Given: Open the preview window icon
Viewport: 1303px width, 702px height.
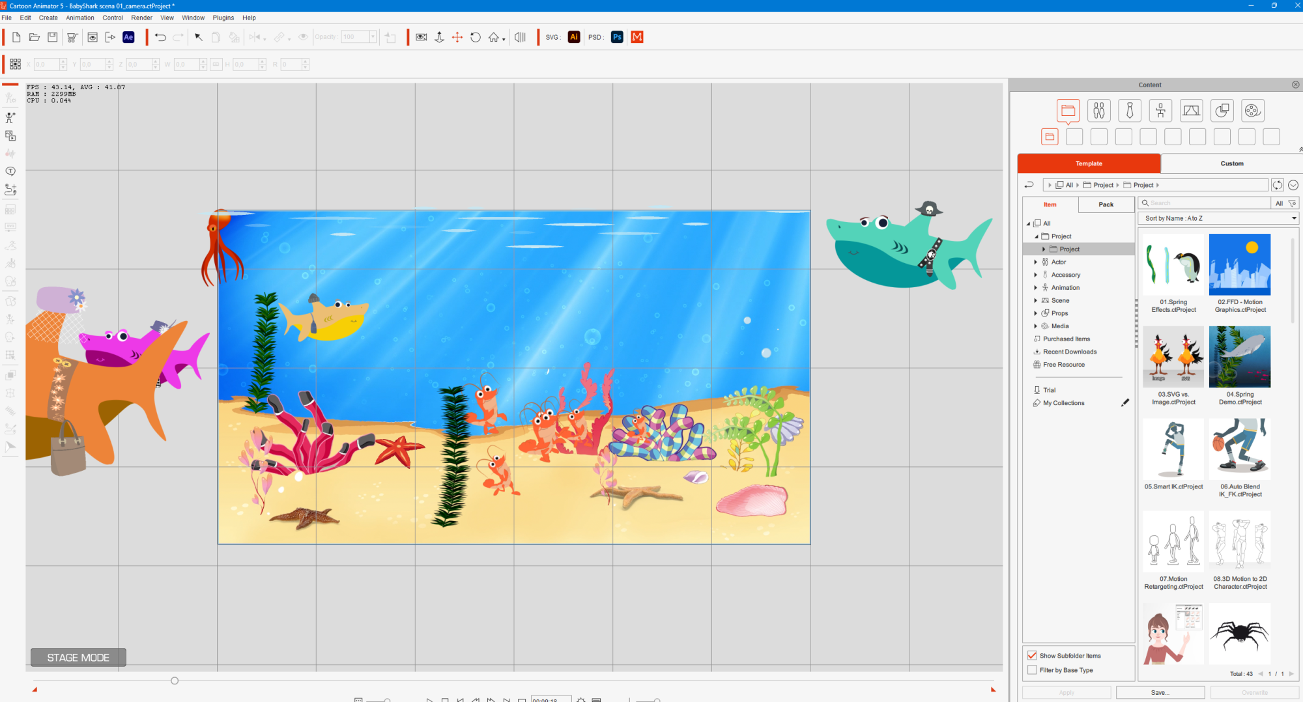Looking at the screenshot, I should [93, 37].
